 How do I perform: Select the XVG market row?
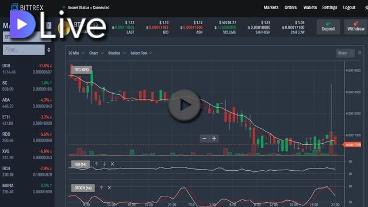click(27, 155)
